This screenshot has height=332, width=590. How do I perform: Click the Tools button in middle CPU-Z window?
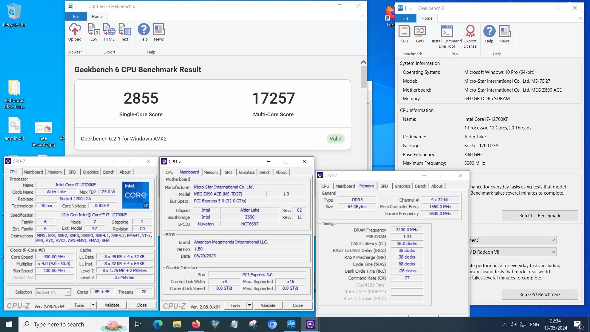point(235,305)
